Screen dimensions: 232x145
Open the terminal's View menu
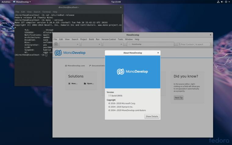(x=29, y=12)
